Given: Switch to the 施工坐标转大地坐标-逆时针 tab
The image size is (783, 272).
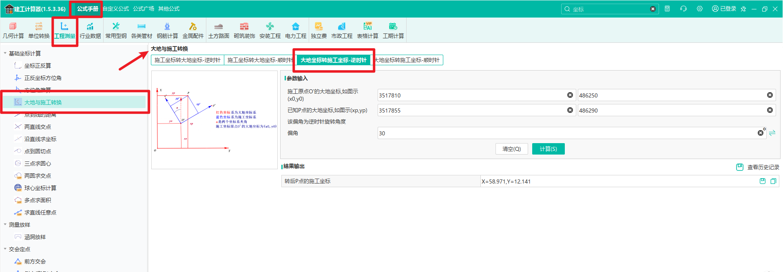Looking at the screenshot, I should [x=188, y=60].
